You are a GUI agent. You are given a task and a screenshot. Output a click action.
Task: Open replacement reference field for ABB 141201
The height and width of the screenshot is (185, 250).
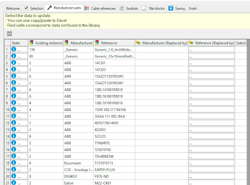pos(211,63)
